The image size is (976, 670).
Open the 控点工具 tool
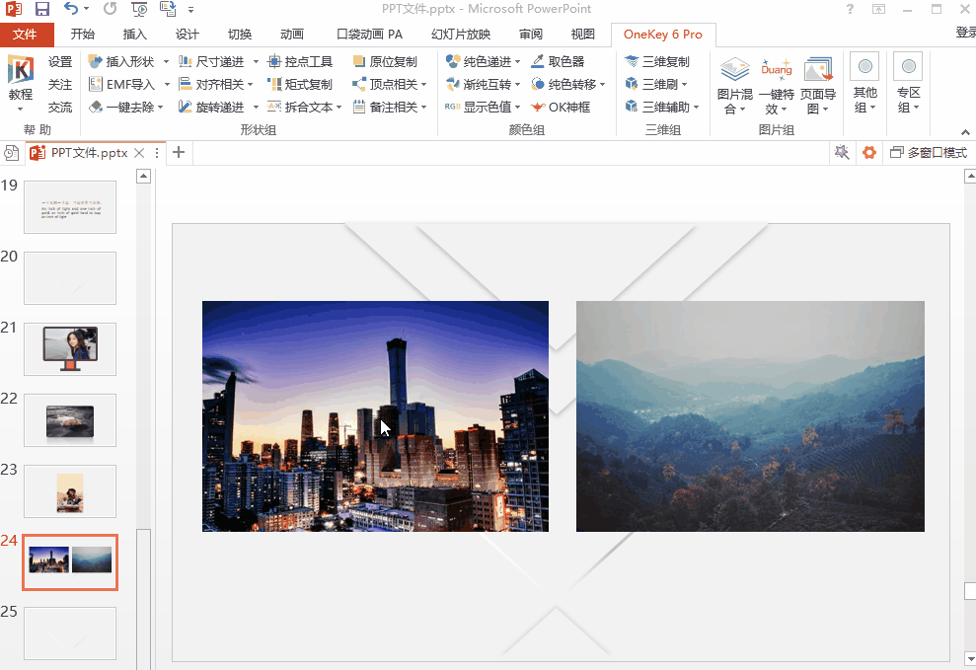[300, 61]
